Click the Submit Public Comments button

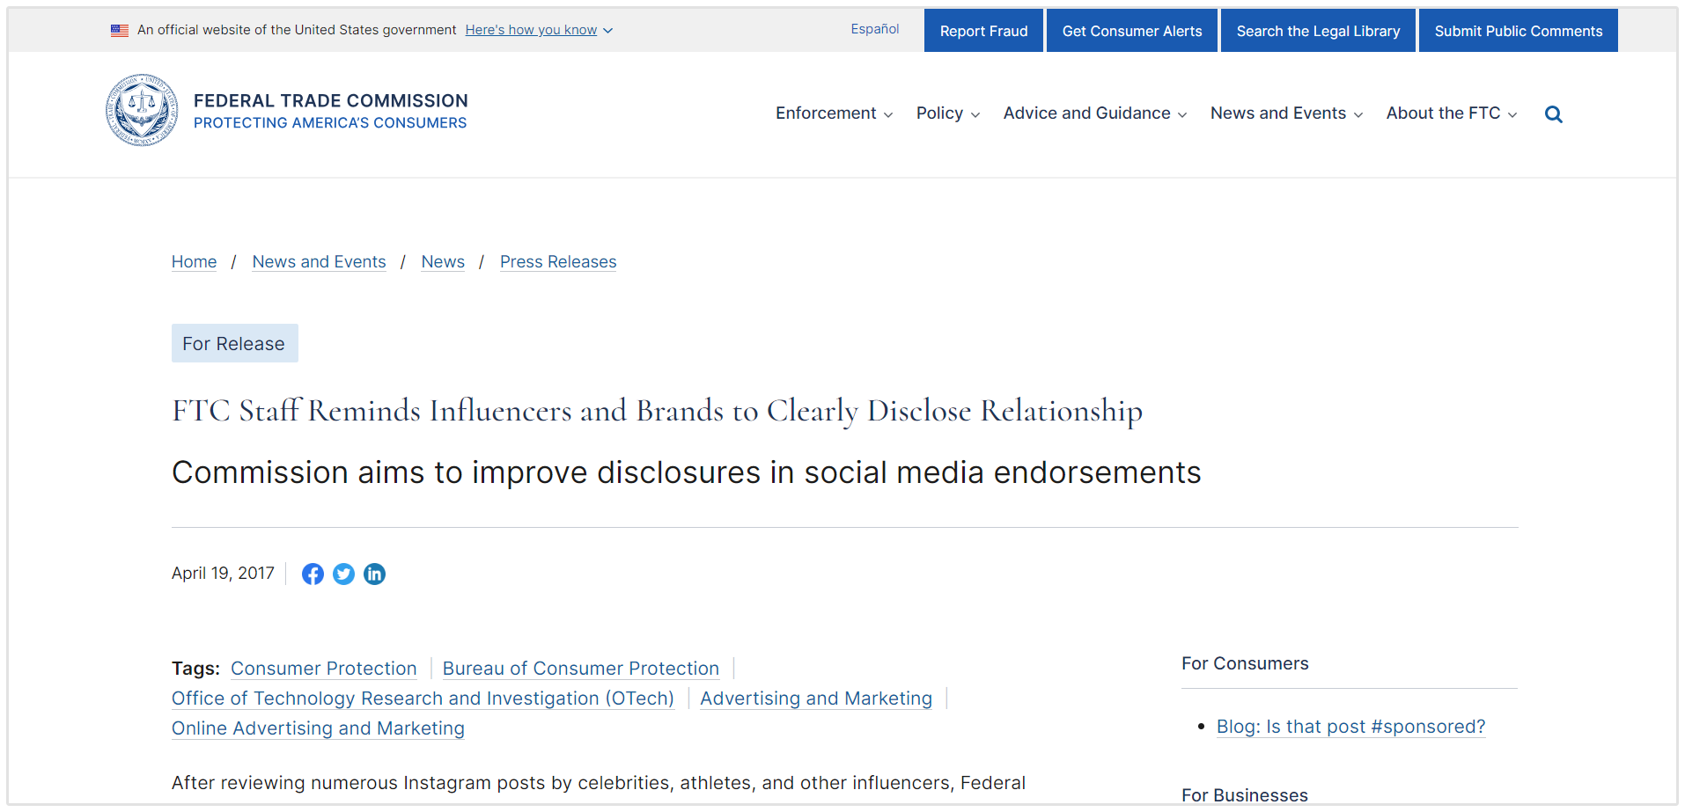coord(1518,30)
